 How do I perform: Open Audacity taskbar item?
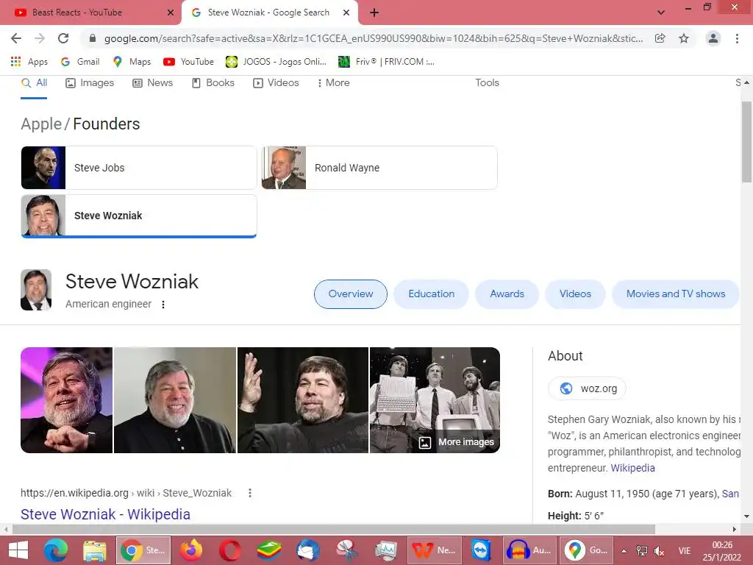pos(529,550)
